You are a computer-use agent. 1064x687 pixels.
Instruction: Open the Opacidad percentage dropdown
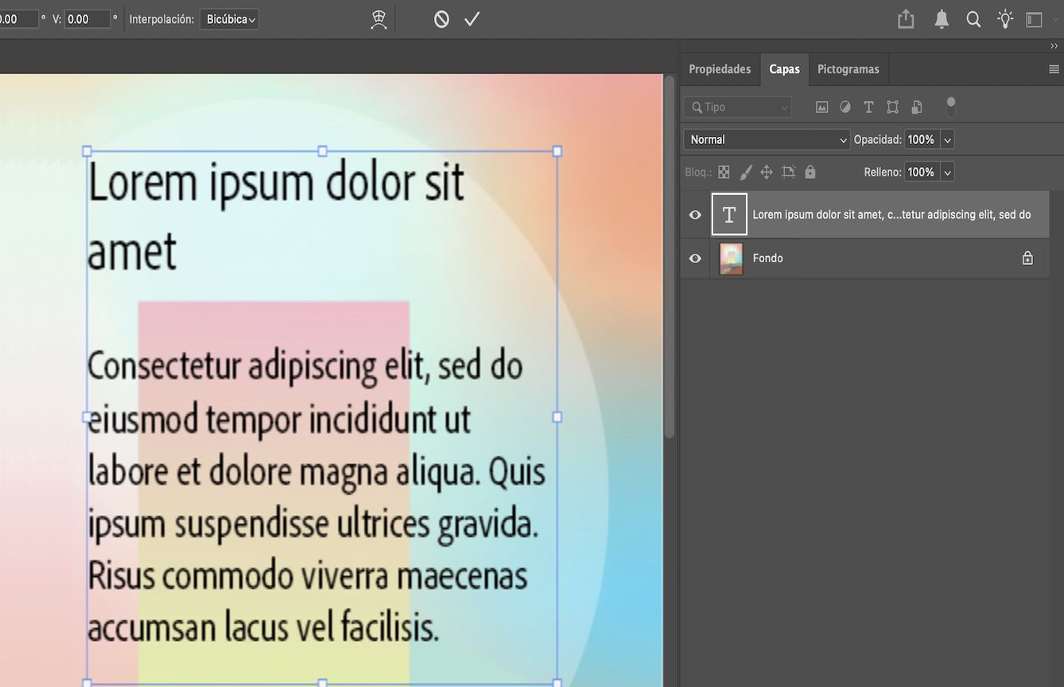(x=946, y=139)
